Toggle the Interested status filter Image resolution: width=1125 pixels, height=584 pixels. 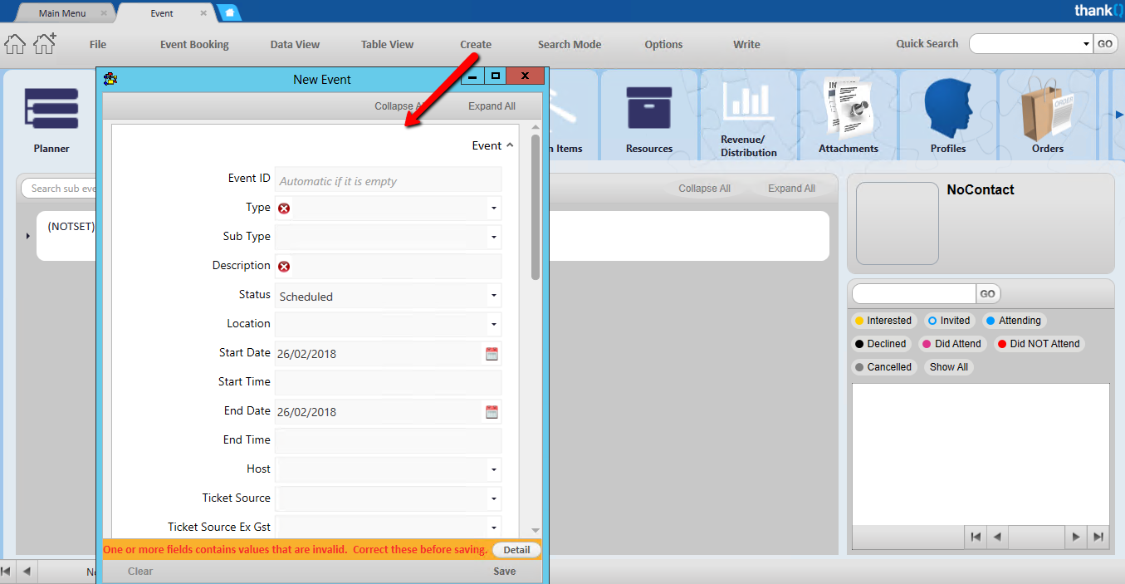[882, 321]
